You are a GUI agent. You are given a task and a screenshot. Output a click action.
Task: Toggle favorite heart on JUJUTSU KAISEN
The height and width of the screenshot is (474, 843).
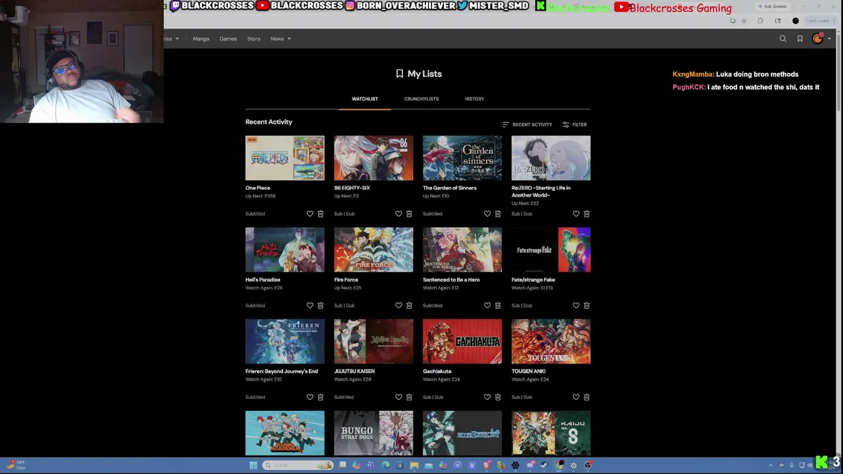point(398,397)
